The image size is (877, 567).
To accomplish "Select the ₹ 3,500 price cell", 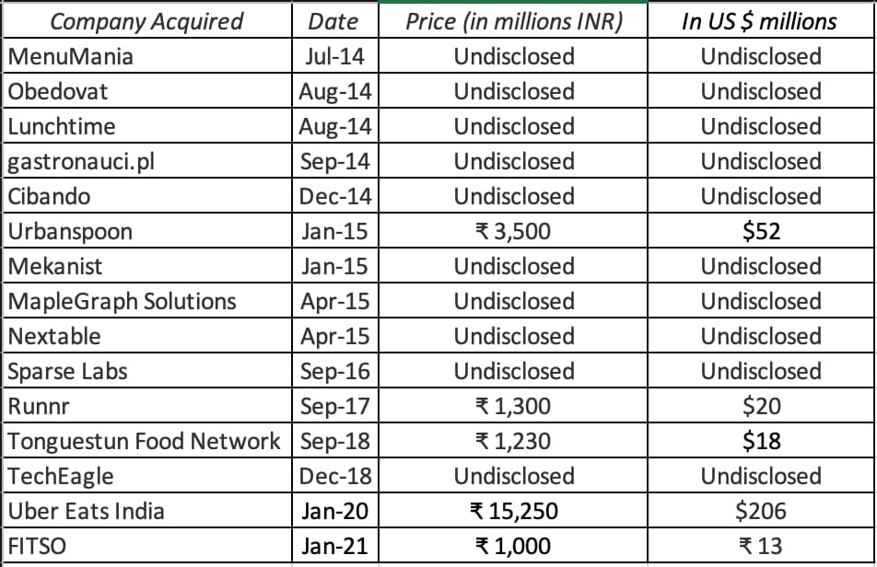I will (x=514, y=231).
